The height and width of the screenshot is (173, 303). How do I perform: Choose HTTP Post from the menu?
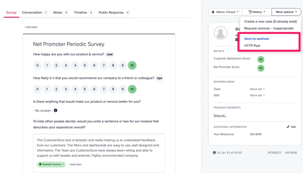[x=252, y=46]
